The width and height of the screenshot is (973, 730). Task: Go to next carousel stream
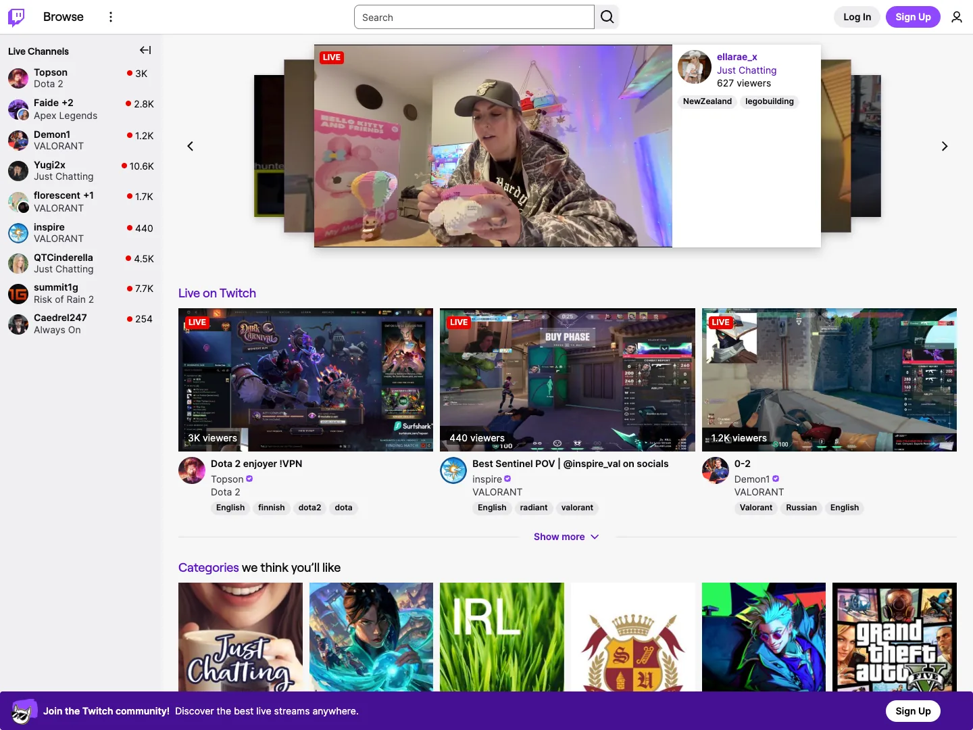(945, 146)
